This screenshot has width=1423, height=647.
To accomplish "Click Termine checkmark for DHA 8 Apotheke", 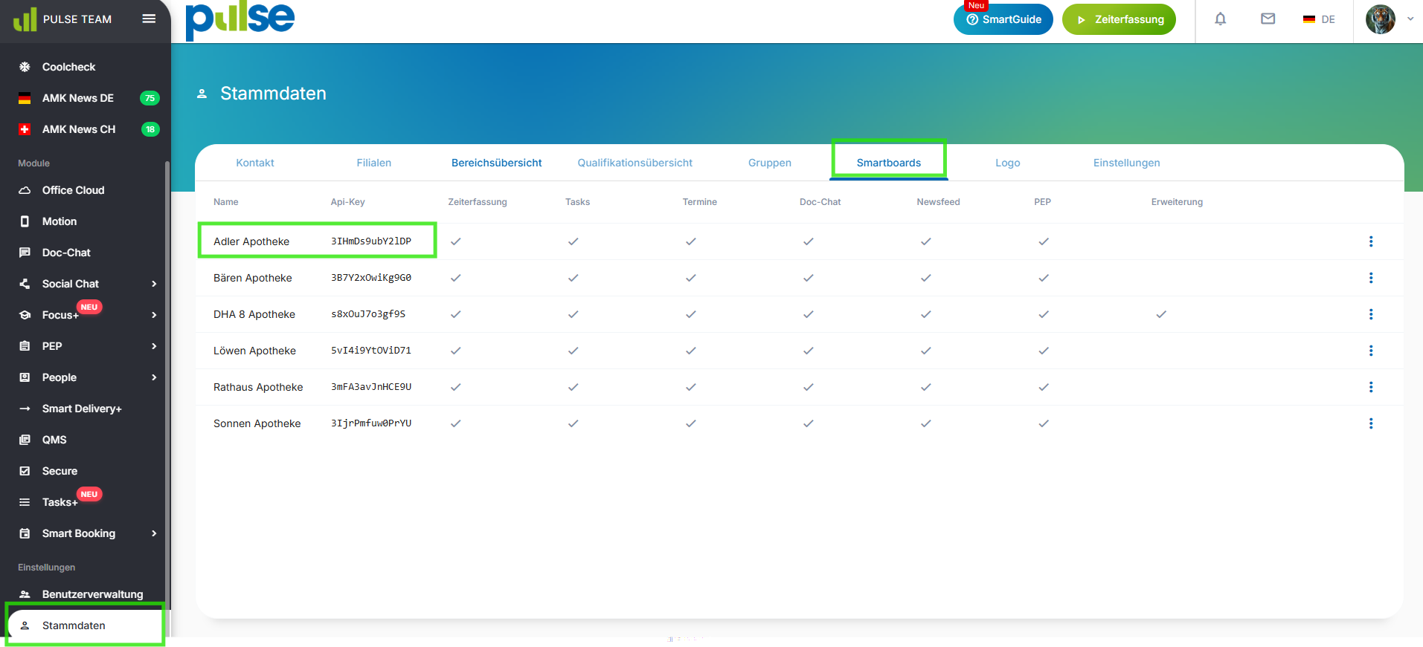I will (691, 314).
